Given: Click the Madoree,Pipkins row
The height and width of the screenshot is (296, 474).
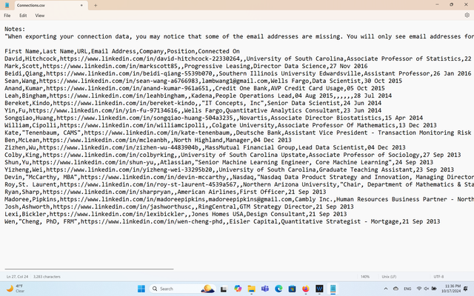Looking at the screenshot, I should click(239, 199).
